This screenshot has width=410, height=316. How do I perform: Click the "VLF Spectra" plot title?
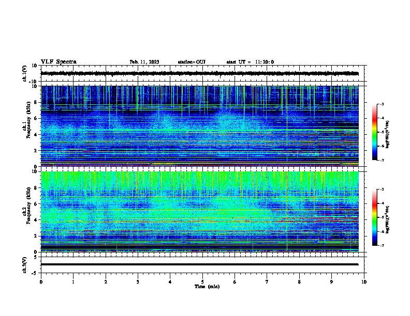[x=58, y=62]
